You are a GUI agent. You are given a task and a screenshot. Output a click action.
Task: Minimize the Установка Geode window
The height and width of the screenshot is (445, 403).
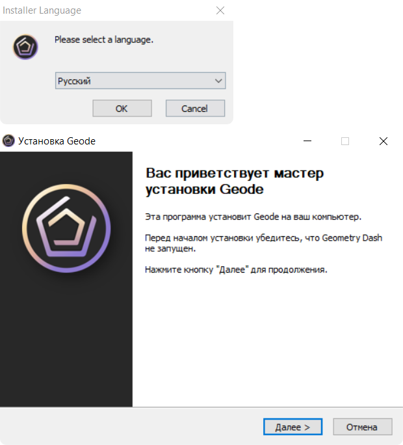(307, 141)
